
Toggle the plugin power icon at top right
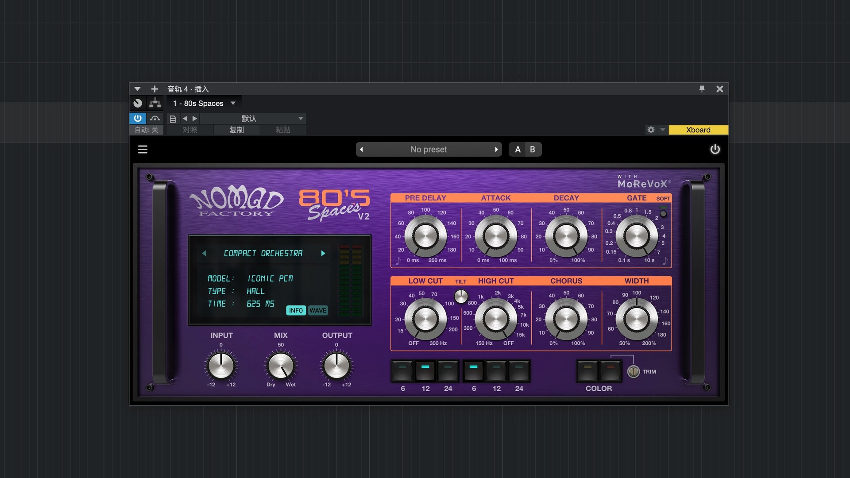point(715,150)
